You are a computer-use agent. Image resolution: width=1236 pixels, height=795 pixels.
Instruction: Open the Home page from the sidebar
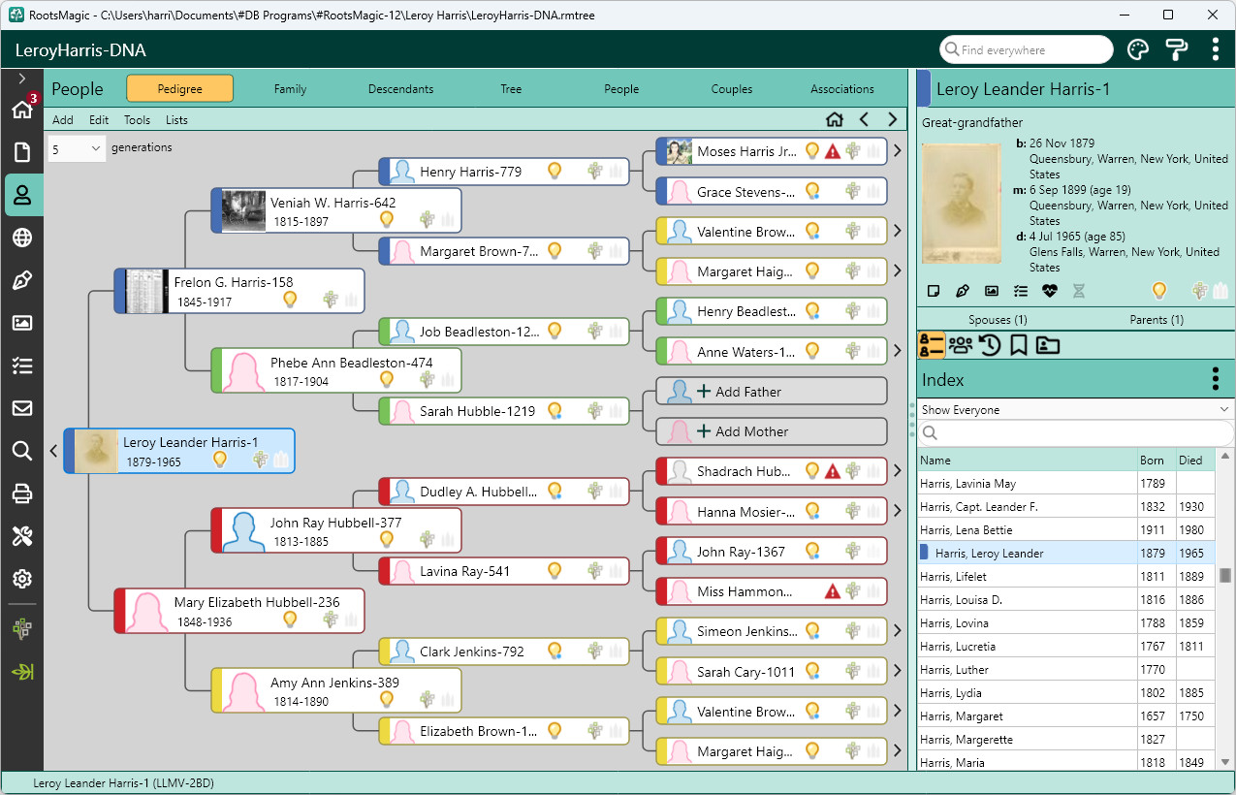coord(22,110)
